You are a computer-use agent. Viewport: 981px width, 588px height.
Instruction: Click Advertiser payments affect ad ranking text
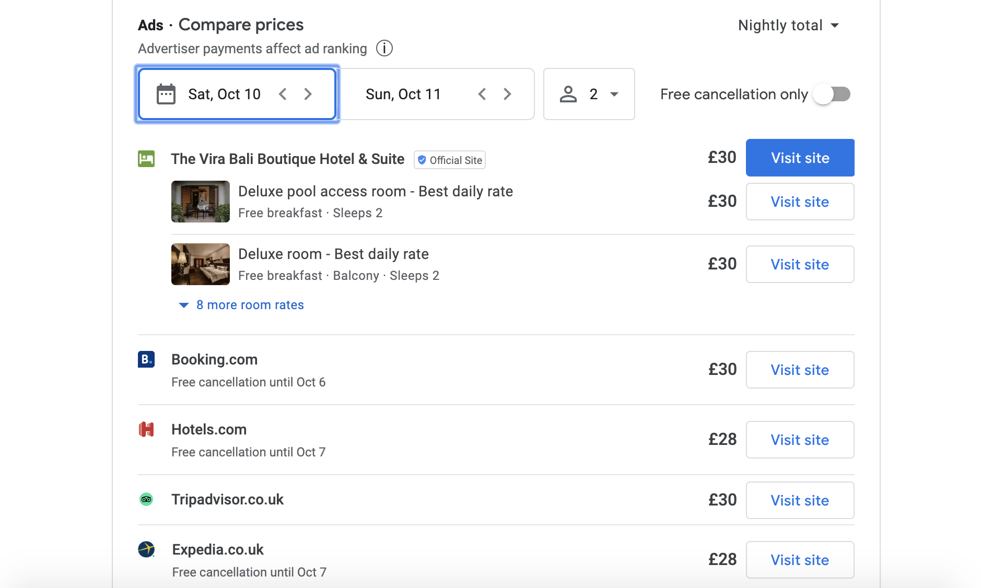click(252, 49)
